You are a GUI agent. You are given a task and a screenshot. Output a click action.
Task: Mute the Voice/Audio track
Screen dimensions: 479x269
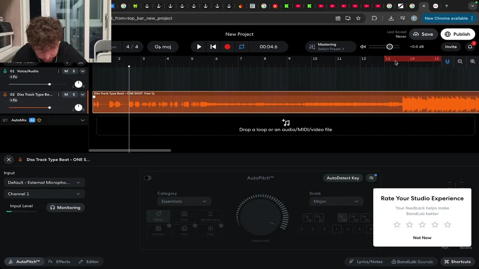pyautogui.click(x=66, y=71)
